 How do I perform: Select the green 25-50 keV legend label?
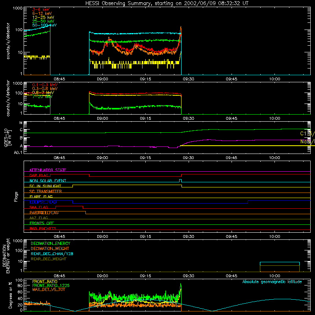43,21
